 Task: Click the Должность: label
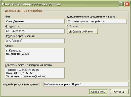[x=13, y=26]
